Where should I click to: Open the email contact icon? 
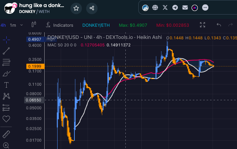click(185, 7)
